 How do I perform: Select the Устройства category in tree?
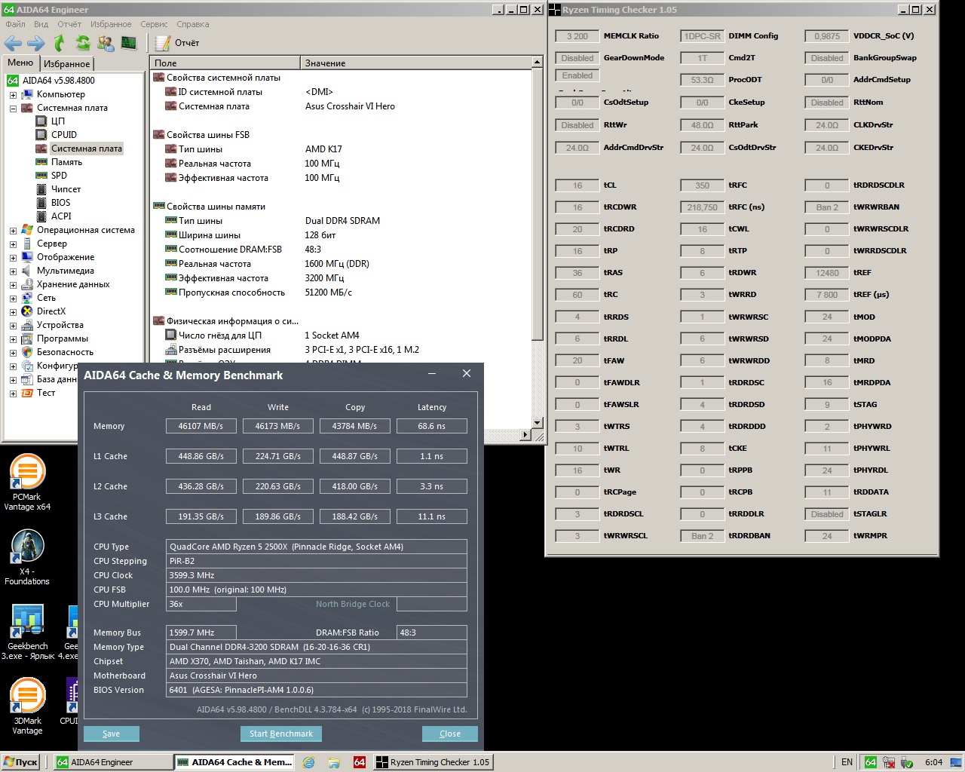pos(60,325)
